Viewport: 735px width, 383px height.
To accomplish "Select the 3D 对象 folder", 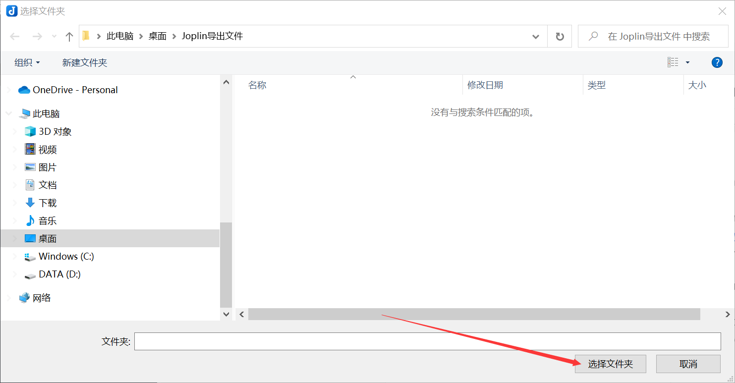I will [55, 132].
